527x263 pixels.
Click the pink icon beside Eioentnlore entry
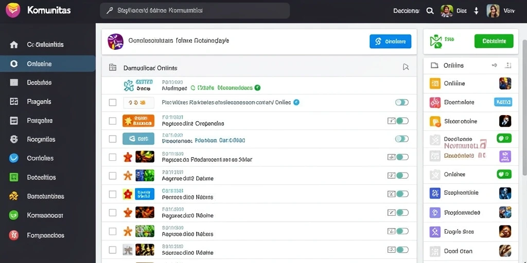(x=435, y=102)
